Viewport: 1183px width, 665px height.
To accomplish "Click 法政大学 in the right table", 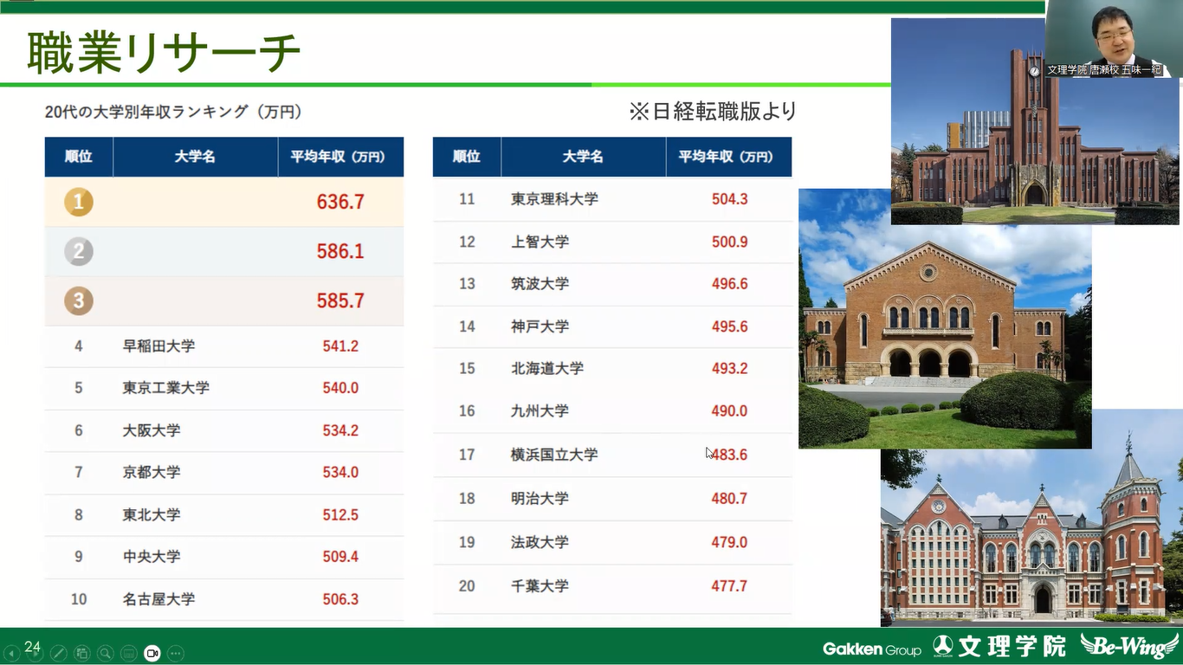I will (540, 542).
